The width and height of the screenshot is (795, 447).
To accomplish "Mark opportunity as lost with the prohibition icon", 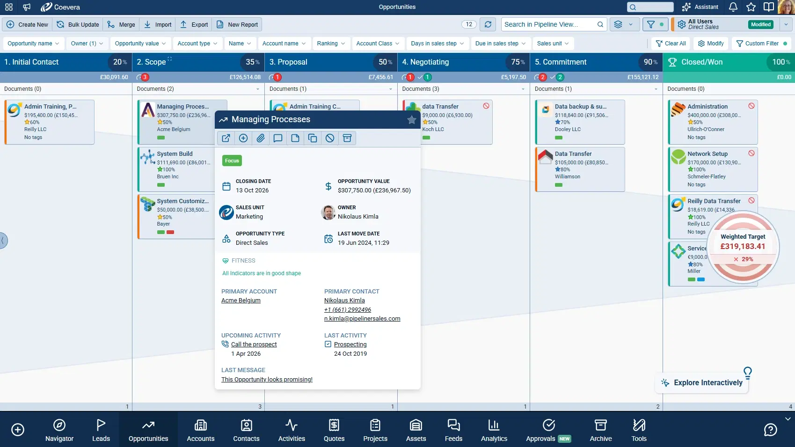I will point(330,138).
